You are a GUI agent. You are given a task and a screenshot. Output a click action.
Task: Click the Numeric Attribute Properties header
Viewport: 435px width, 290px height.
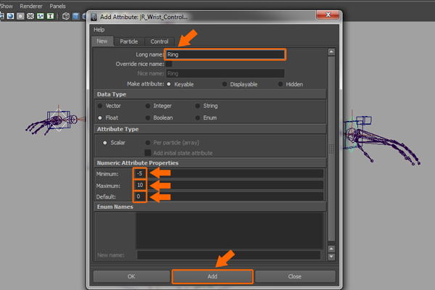click(210, 163)
